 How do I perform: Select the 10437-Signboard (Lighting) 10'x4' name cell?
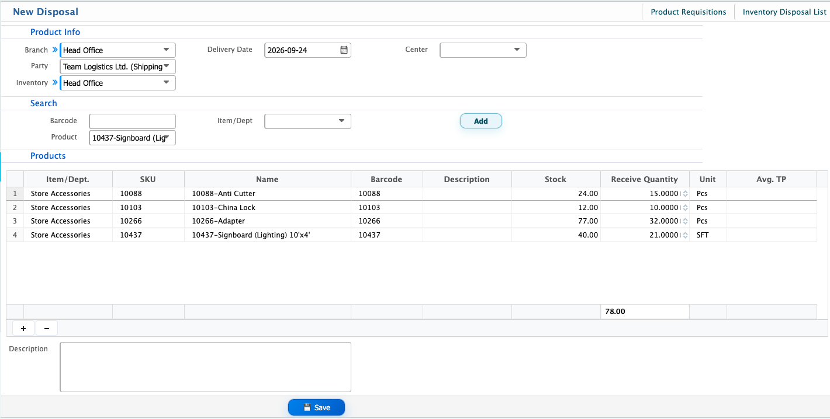[x=268, y=235]
